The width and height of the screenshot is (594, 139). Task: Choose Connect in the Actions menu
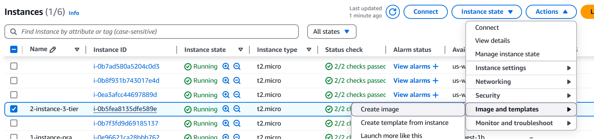(521, 28)
